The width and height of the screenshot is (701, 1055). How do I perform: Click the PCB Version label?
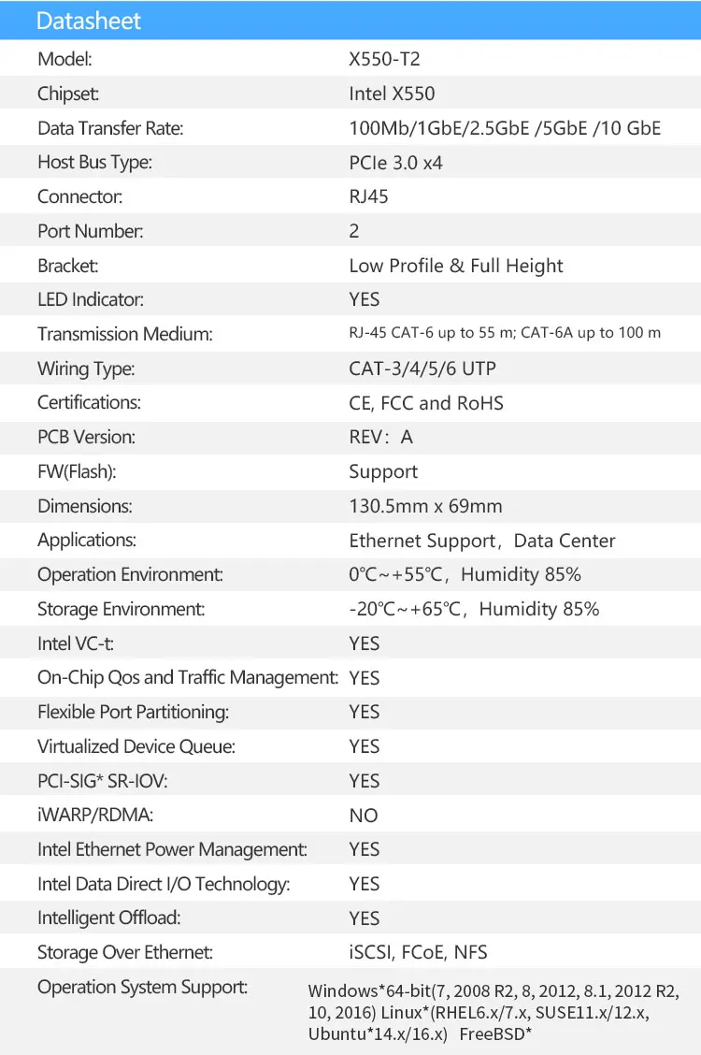pyautogui.click(x=86, y=437)
